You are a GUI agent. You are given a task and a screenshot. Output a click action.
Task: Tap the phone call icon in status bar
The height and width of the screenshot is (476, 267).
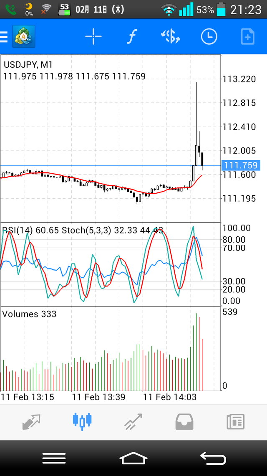(11, 10)
